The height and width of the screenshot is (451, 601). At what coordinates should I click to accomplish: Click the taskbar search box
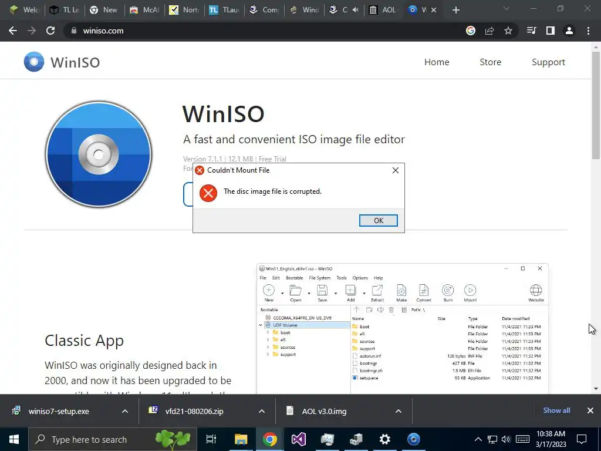113,439
